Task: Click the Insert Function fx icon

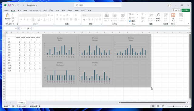Action: (x=28, y=29)
